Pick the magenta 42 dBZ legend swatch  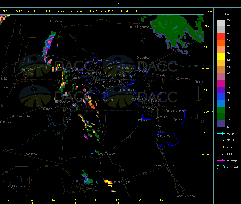(221, 83)
